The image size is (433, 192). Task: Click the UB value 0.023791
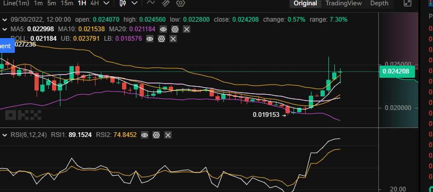(86, 39)
